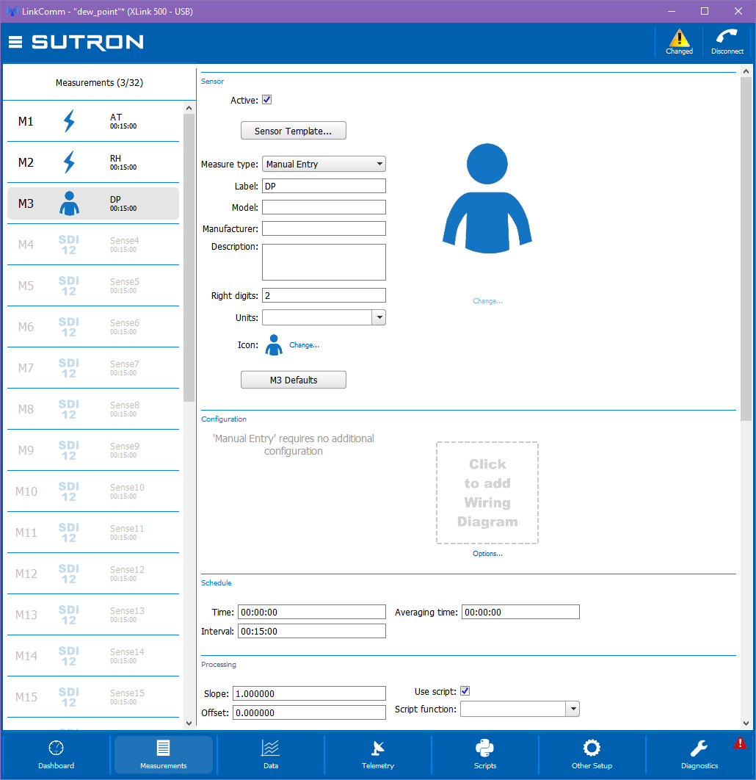Click the Changed warning icon
This screenshot has width=756, height=780.
tap(679, 38)
